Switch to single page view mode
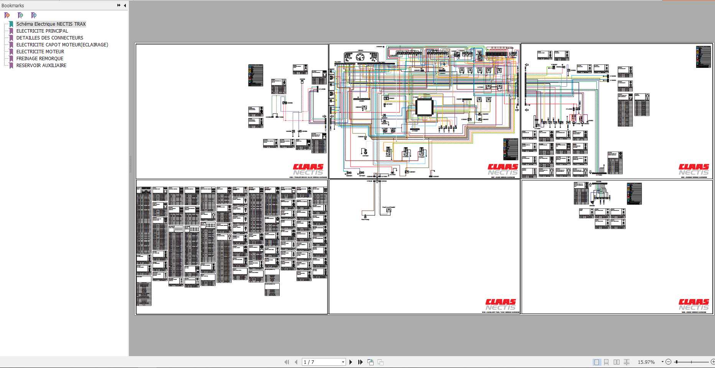715x368 pixels. click(x=596, y=362)
